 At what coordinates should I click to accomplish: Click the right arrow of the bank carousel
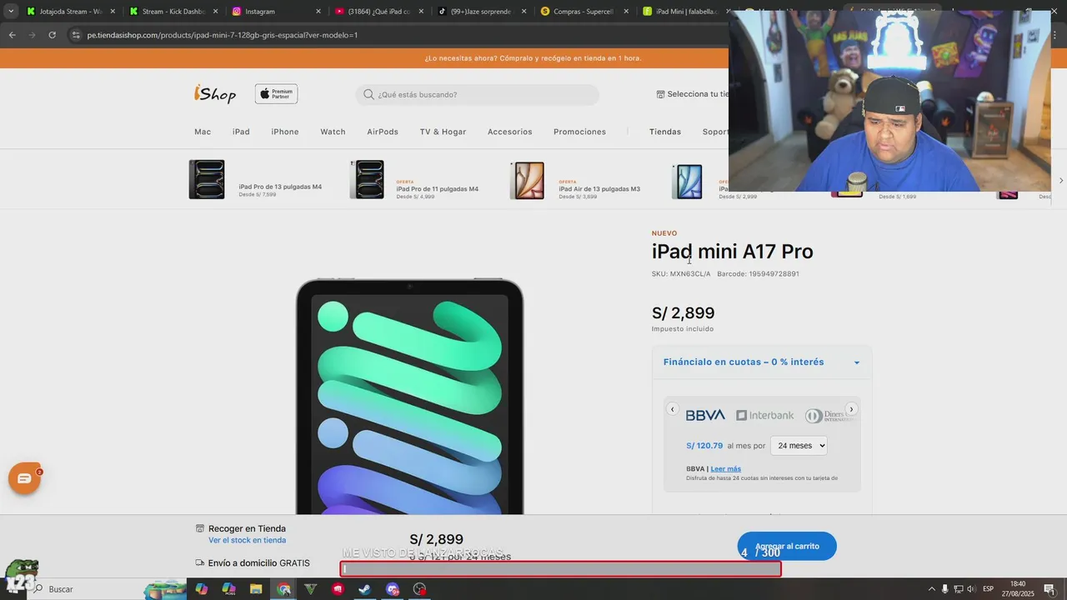(x=851, y=409)
